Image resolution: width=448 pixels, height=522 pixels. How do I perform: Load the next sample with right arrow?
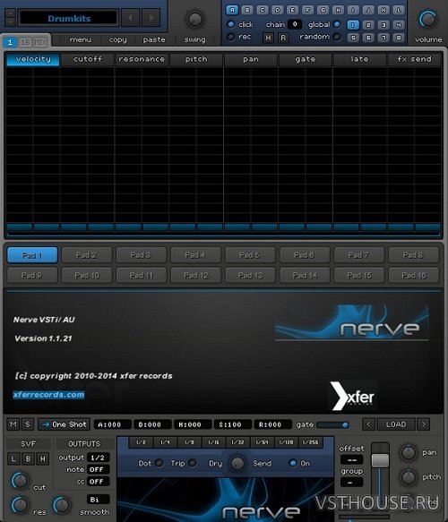tap(424, 424)
